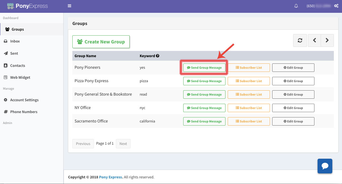Viewport: 342px width, 184px height.
Task: Edit Group for Pony Pioneers
Action: coord(293,68)
